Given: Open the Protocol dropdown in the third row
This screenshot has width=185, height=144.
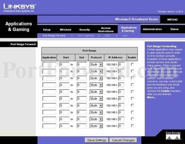Looking at the screenshot, I should (x=96, y=78).
